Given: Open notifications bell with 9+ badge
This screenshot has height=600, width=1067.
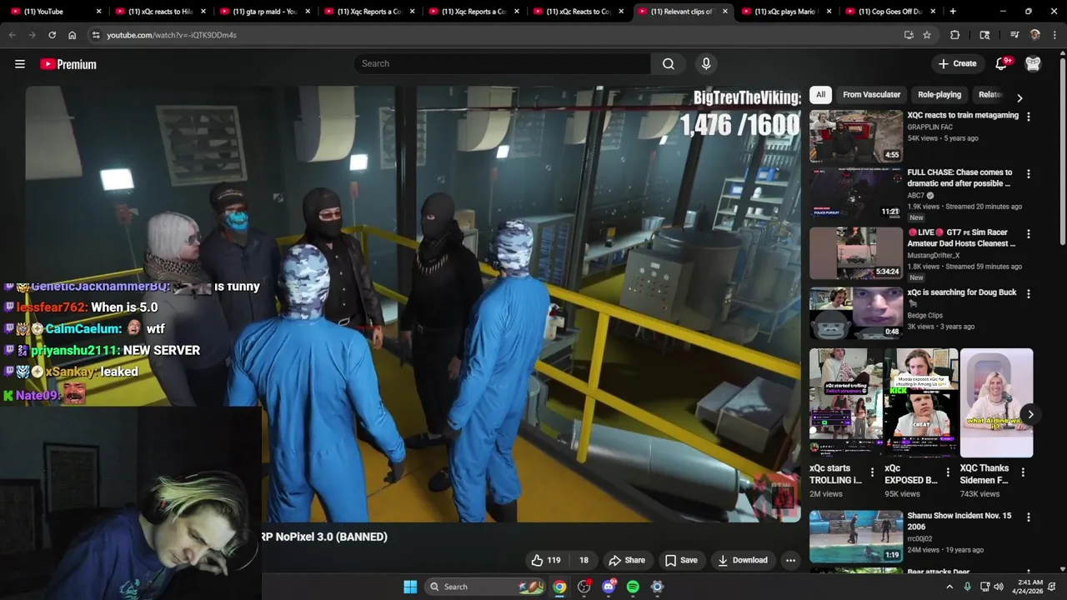Looking at the screenshot, I should 1003,63.
